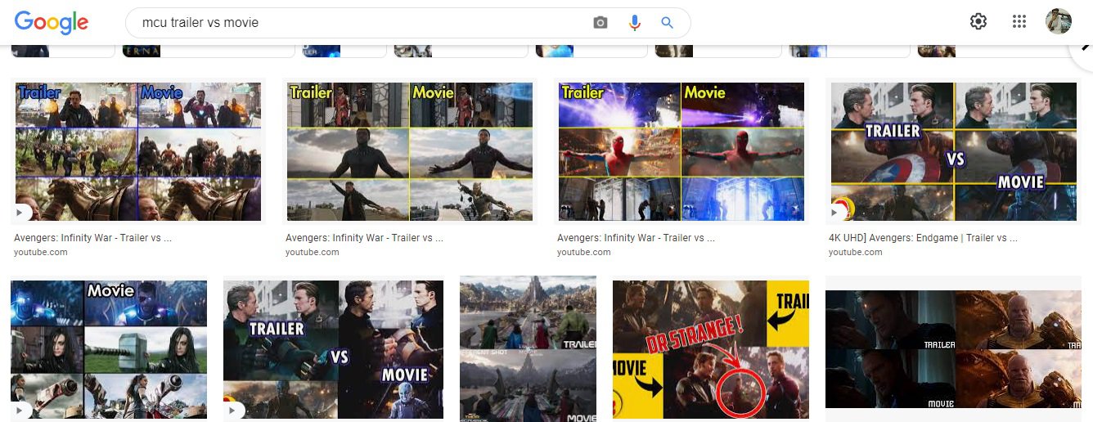Click youtube.com under the Endgame result

point(855,252)
